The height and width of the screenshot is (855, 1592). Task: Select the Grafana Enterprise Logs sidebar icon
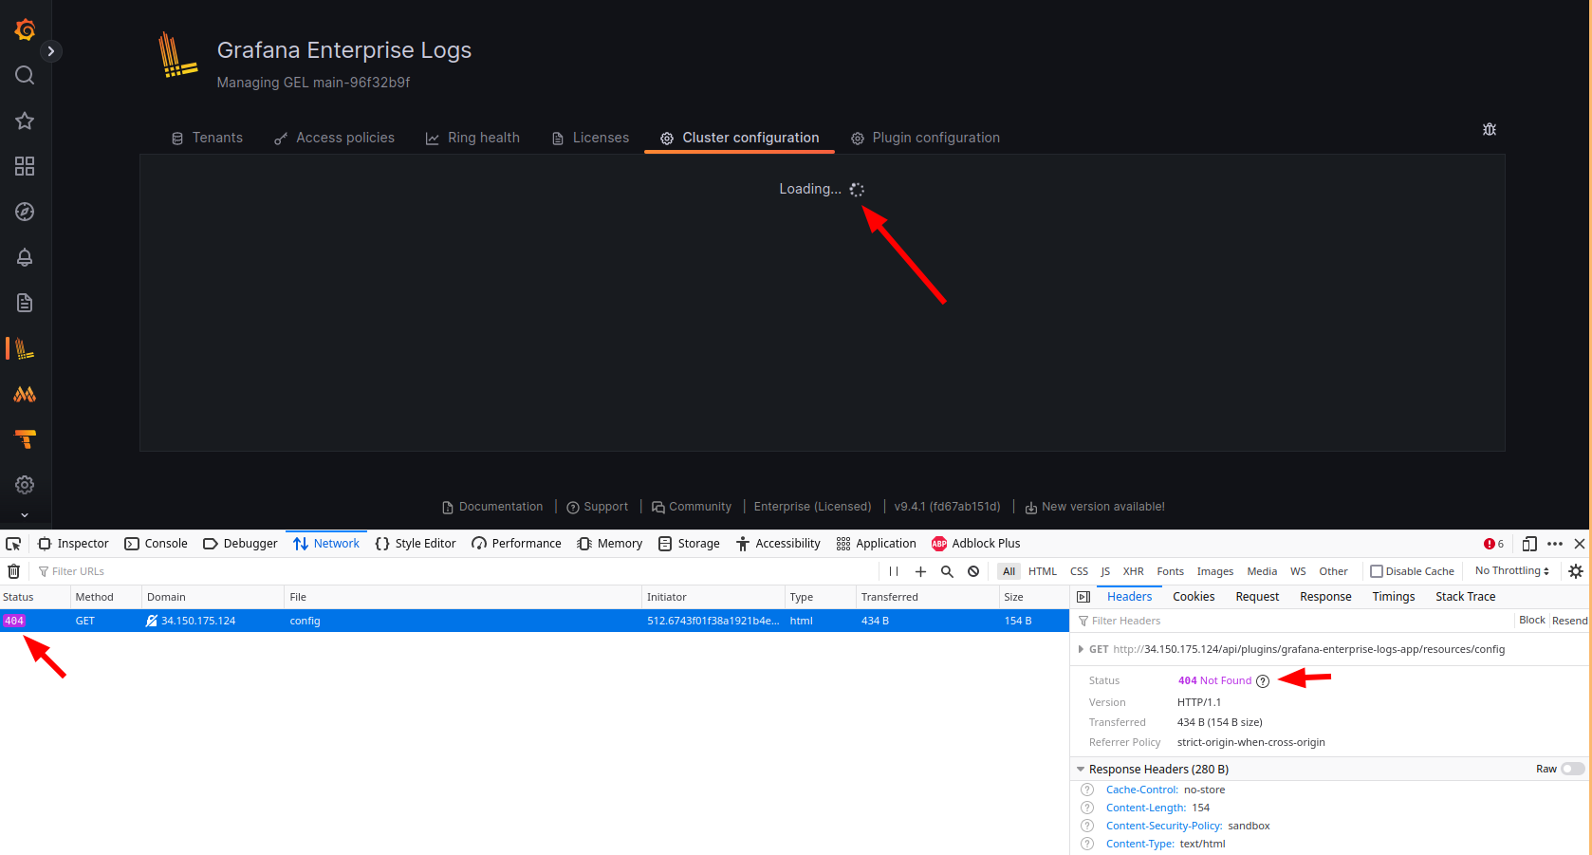24,348
